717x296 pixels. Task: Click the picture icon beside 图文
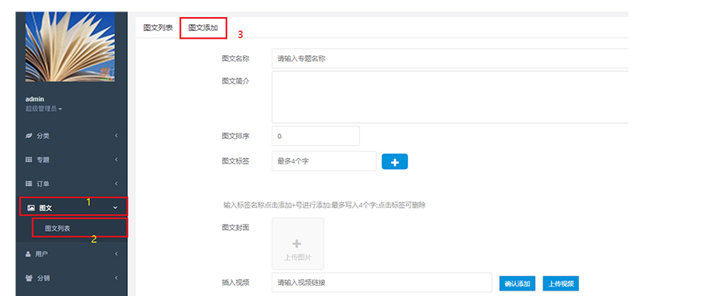point(30,208)
